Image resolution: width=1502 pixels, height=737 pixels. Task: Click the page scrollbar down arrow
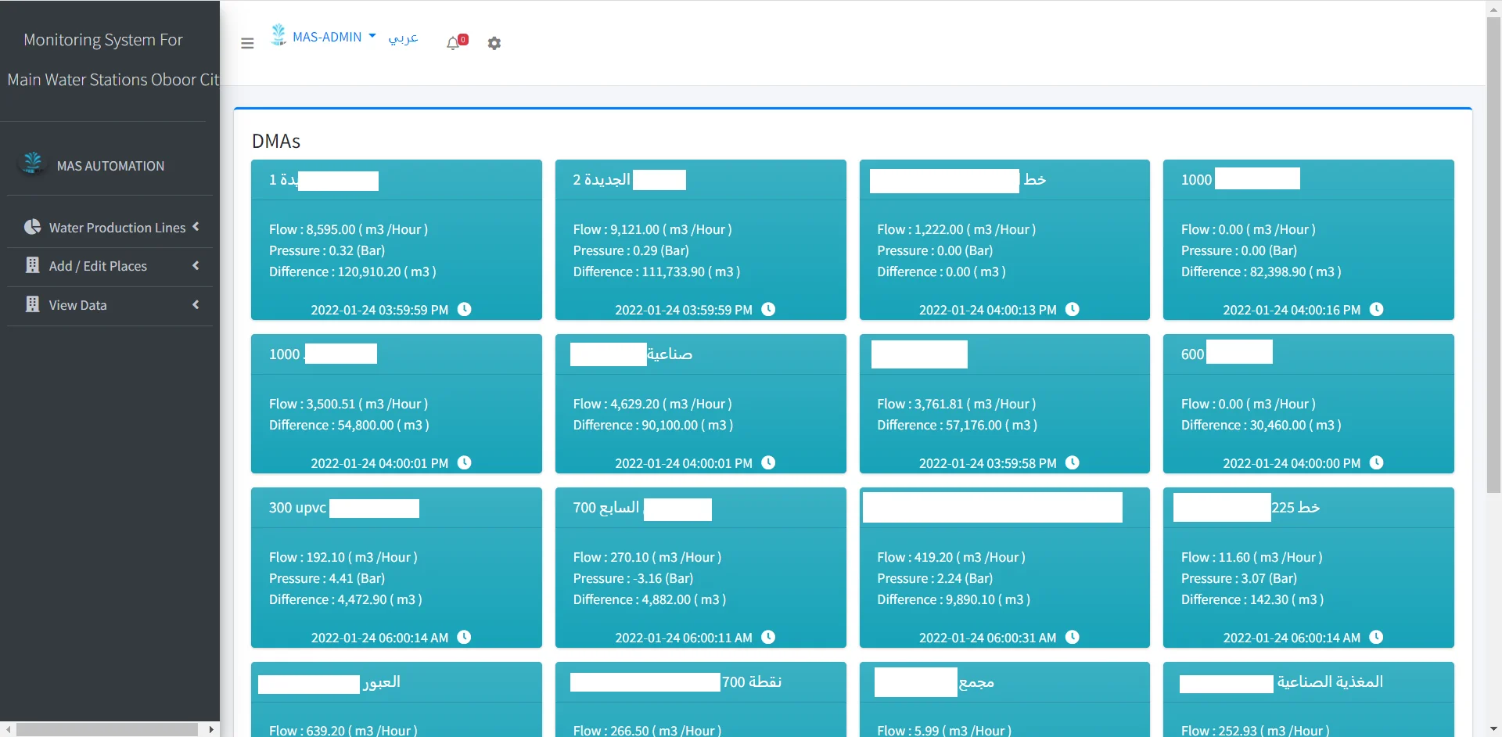1493,729
